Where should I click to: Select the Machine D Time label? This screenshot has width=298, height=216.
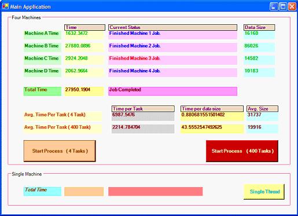pos(42,72)
